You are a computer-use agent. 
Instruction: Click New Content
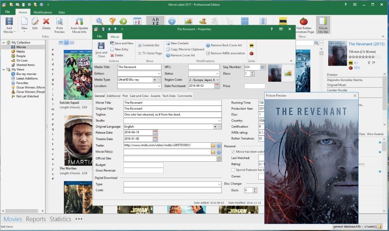177,43
